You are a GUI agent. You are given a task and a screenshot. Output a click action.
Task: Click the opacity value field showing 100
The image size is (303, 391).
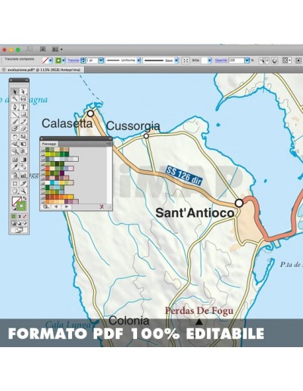tap(236, 61)
